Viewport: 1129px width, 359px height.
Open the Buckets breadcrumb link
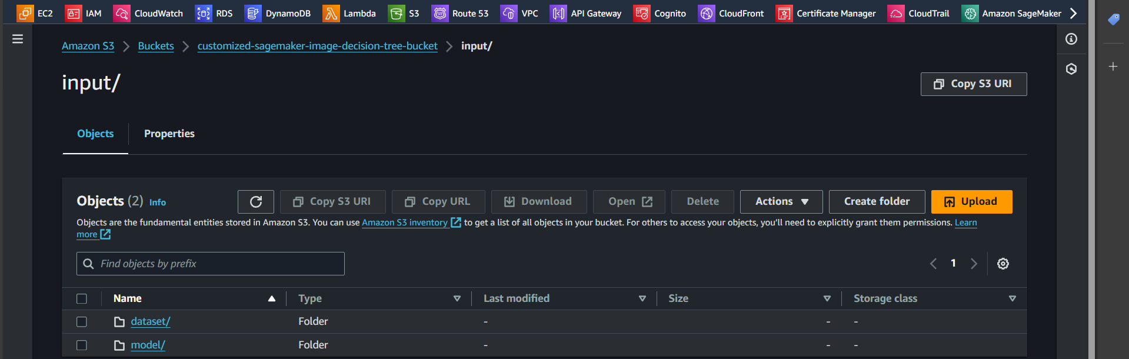[156, 46]
